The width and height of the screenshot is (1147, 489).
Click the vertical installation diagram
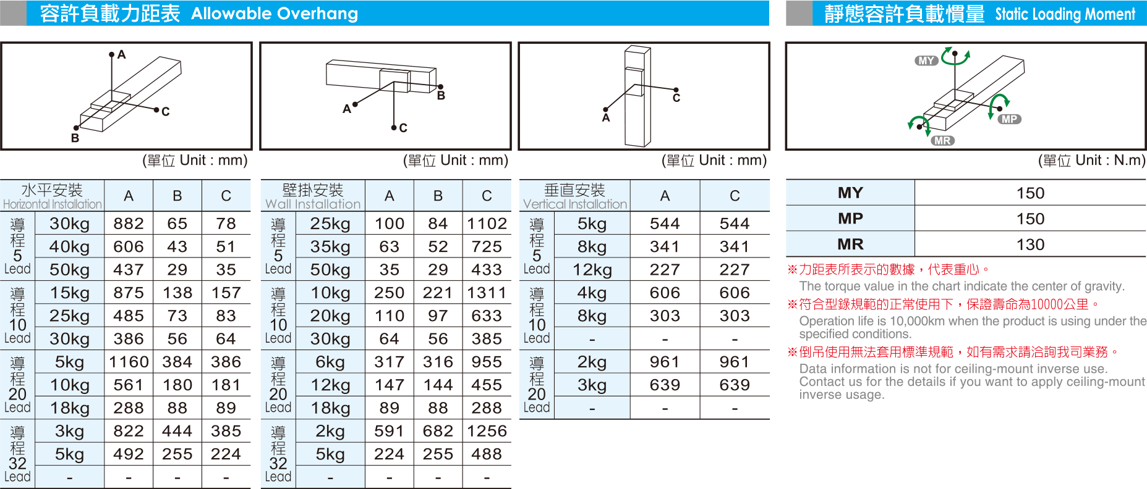643,96
